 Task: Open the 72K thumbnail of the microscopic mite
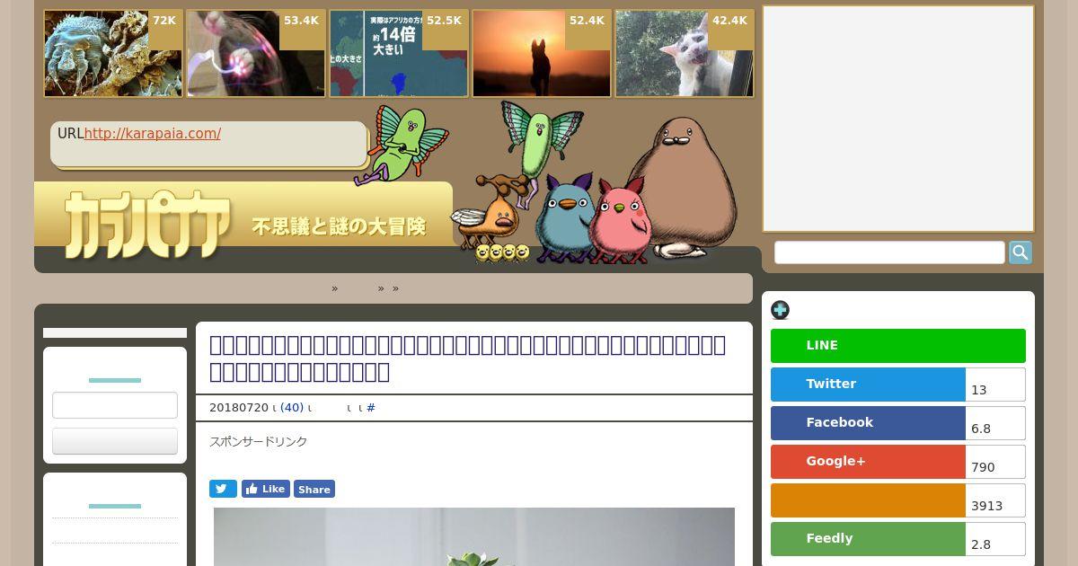(x=113, y=54)
